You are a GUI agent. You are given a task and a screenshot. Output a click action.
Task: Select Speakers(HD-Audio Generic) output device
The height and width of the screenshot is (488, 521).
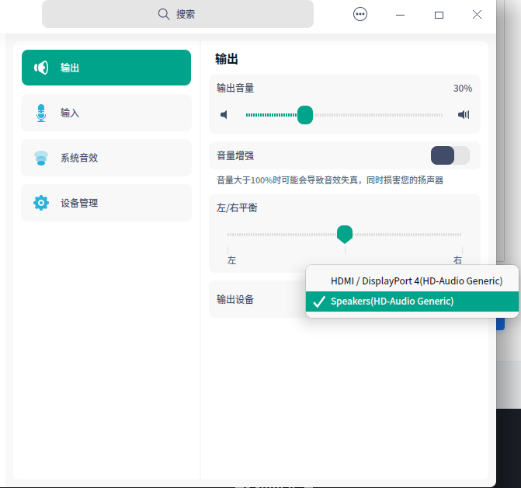[412, 302]
